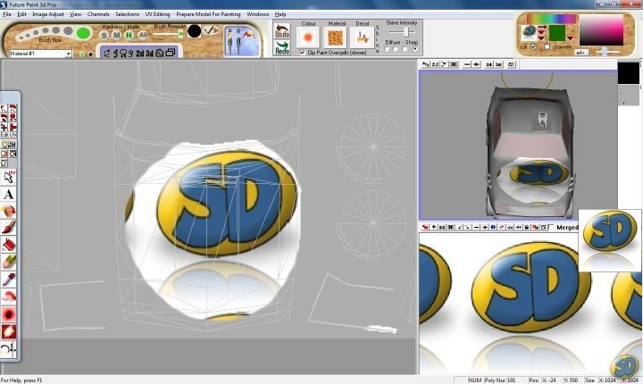Click the green colour swatch

pos(557,33)
